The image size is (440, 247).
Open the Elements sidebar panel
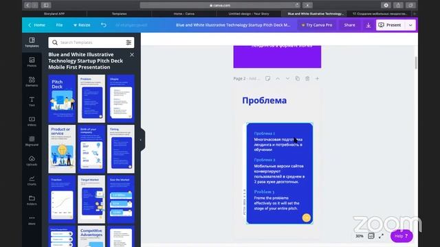point(32,82)
